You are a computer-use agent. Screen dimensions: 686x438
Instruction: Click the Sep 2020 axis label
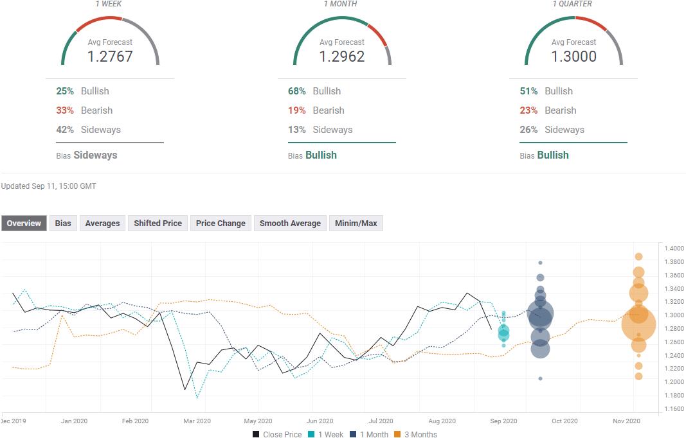pyautogui.click(x=503, y=421)
